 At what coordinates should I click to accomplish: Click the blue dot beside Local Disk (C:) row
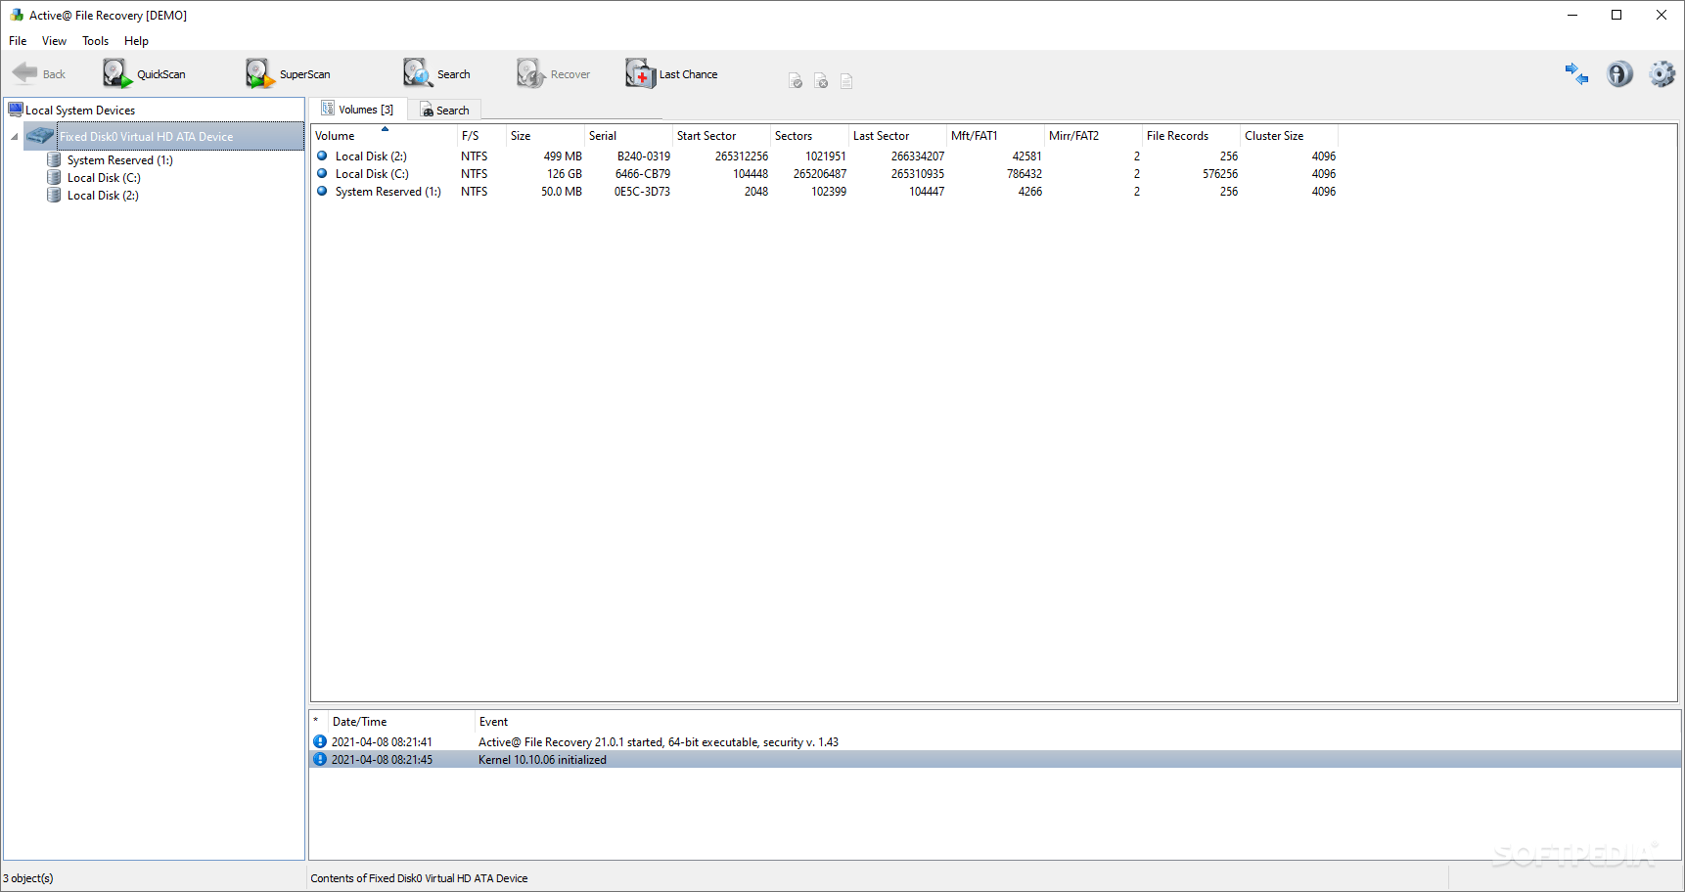point(322,173)
